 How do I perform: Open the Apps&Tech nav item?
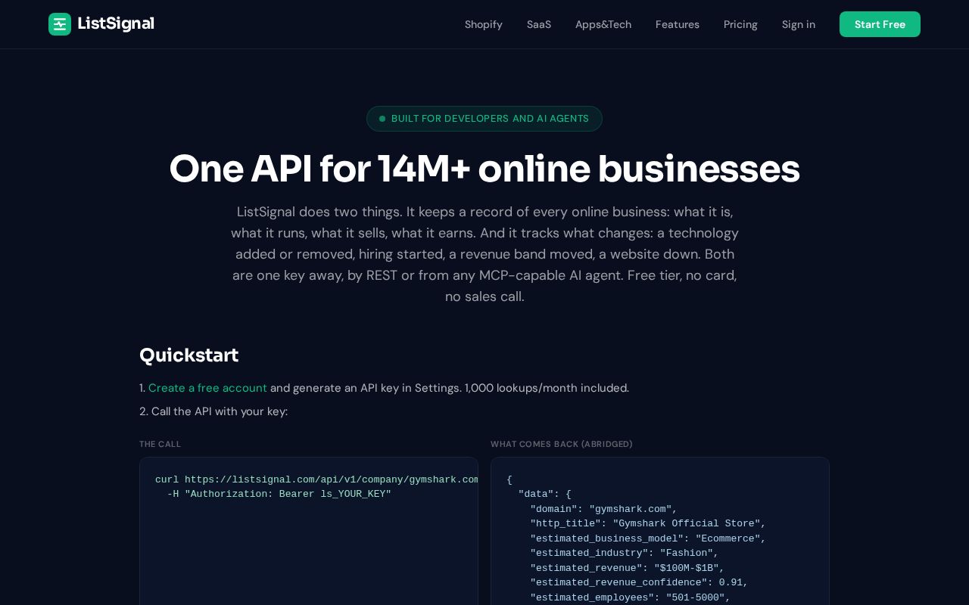click(603, 24)
